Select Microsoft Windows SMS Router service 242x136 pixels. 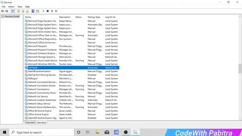tap(72, 64)
